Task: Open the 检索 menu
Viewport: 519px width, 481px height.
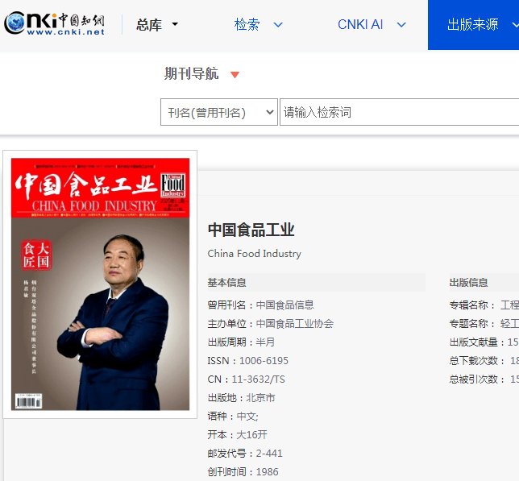Action: [247, 25]
